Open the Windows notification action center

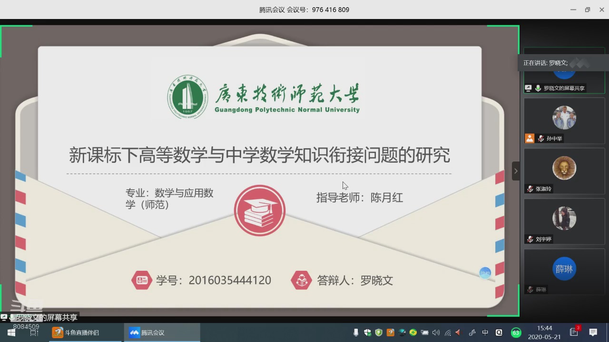coord(593,332)
